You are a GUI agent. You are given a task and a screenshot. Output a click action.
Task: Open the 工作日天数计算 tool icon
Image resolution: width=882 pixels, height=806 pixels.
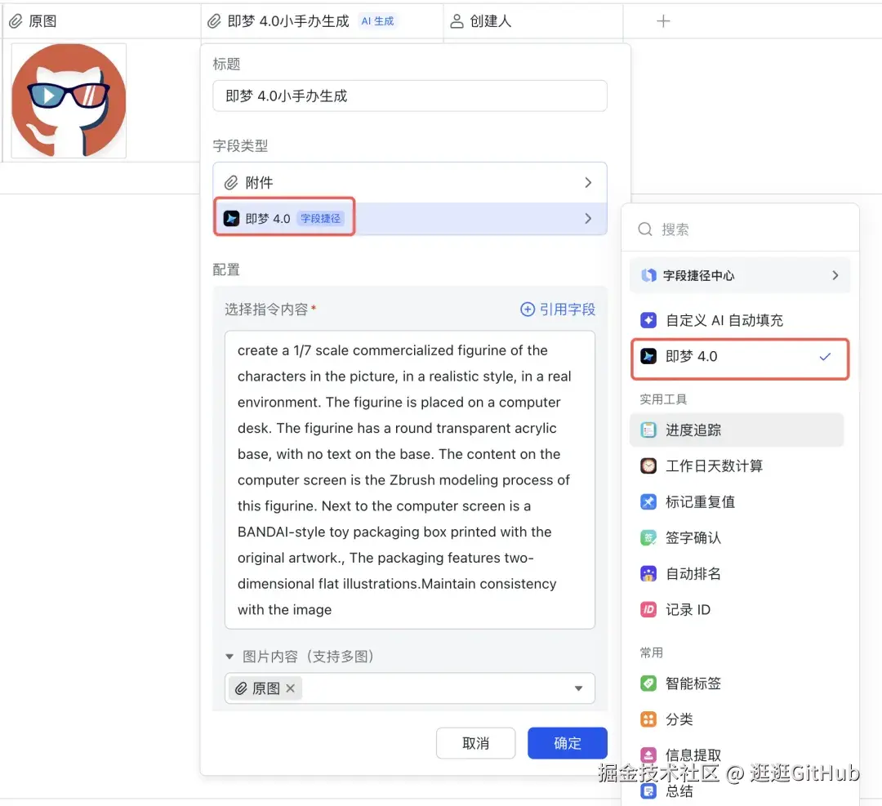point(648,465)
